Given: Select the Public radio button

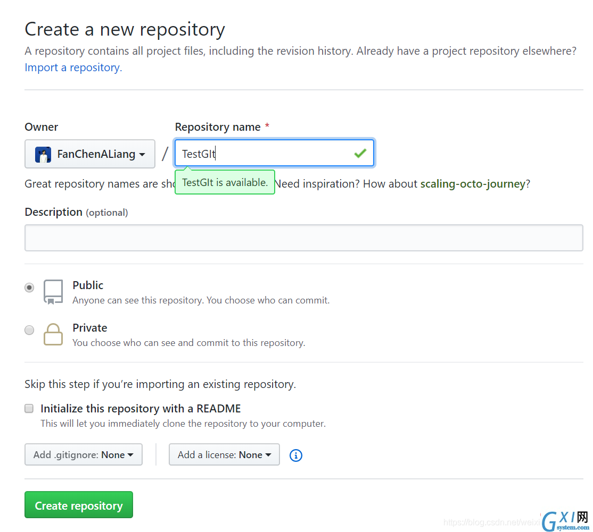Looking at the screenshot, I should click(29, 288).
